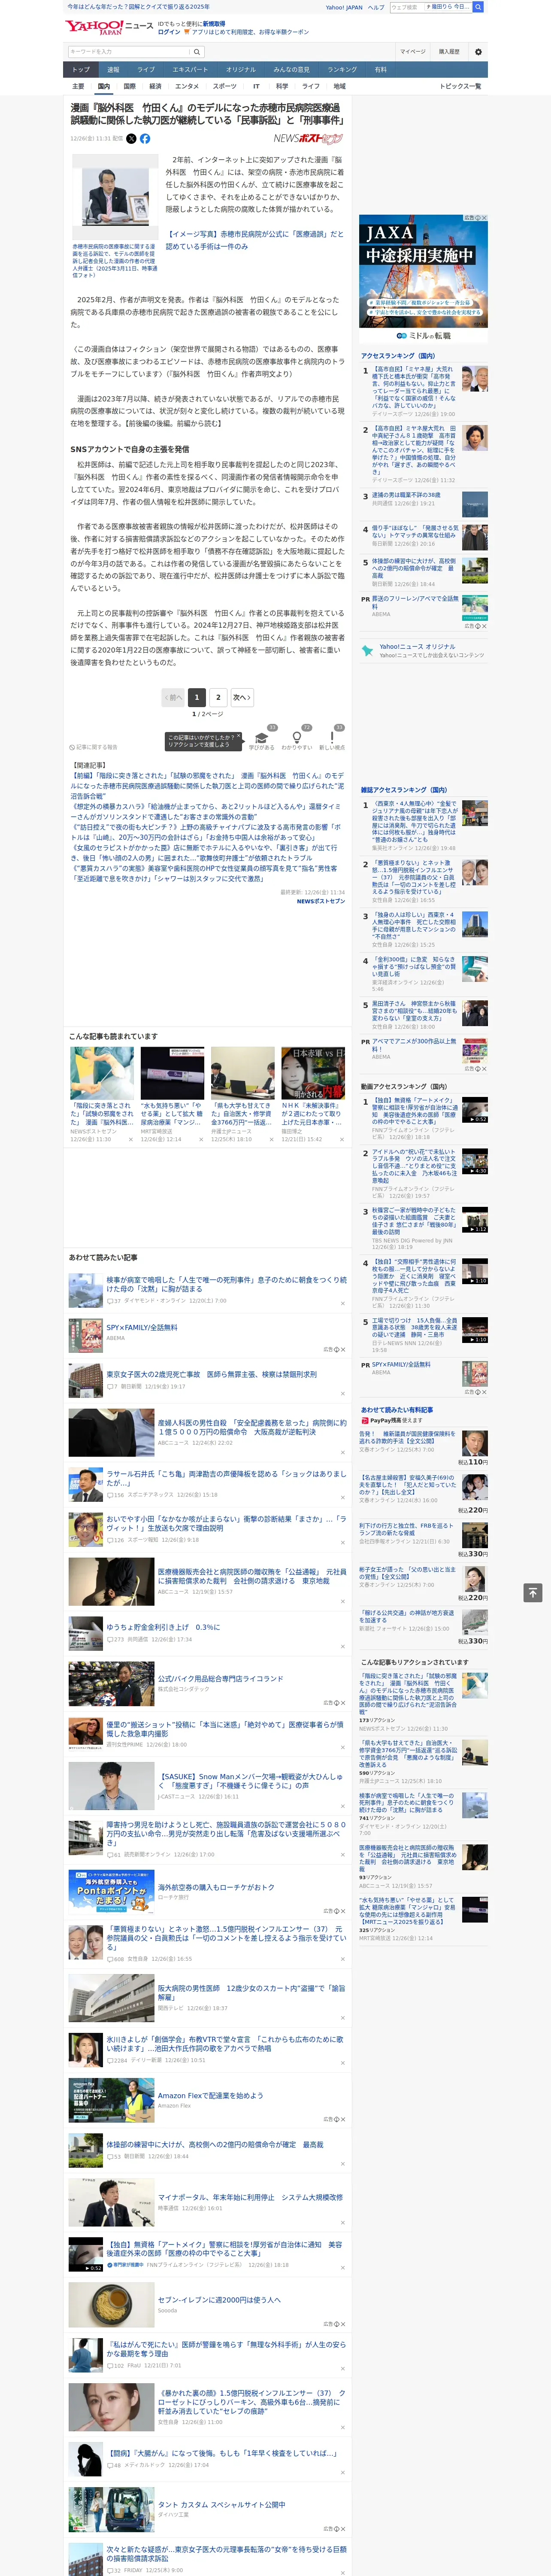Select the オリジナル navigation tab
This screenshot has height=2576, width=551.
(x=241, y=70)
